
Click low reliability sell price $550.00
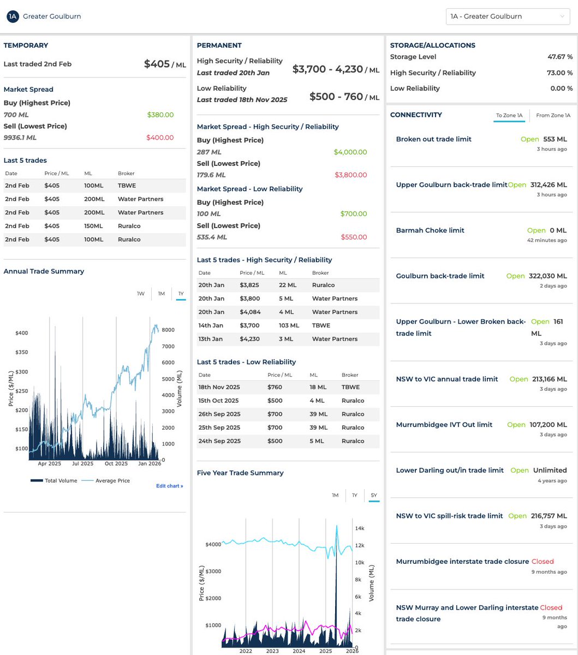pos(354,237)
